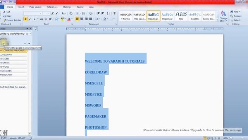The image size is (248, 140).
Task: Open highlight color dropdown arrow
Action: (x=65, y=19)
